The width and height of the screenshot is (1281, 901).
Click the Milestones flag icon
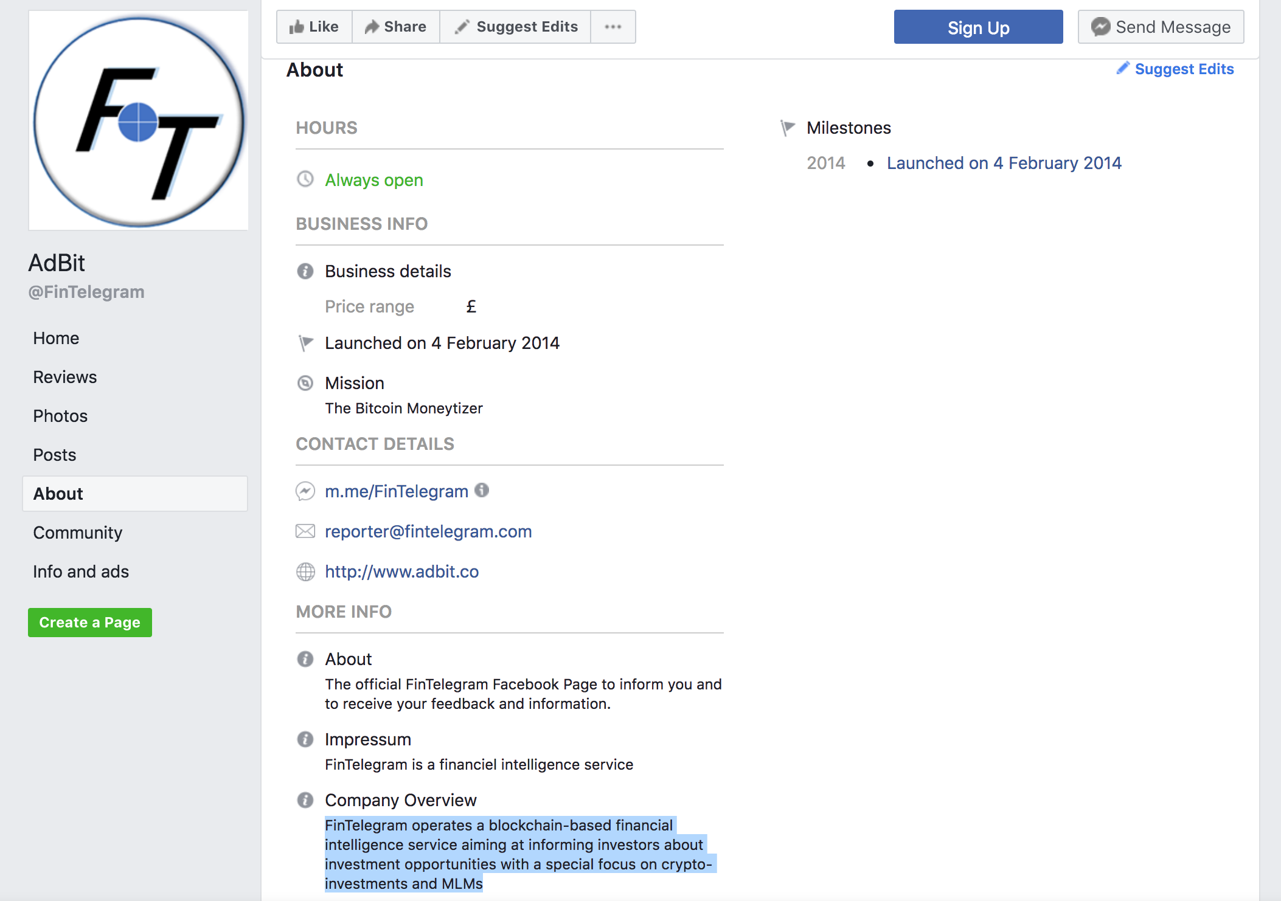point(788,128)
